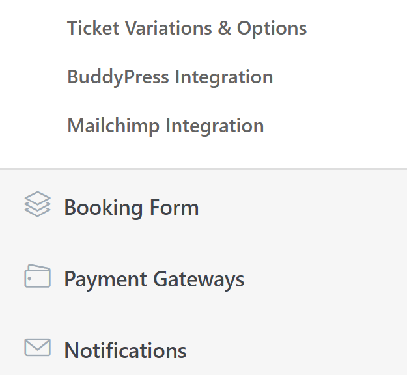Choose Payment Gateways in the sidebar

154,279
